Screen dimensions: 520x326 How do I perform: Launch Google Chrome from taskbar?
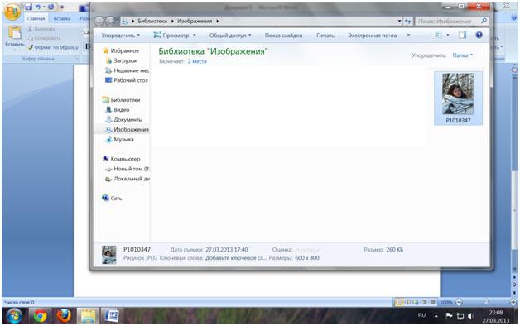(40, 316)
